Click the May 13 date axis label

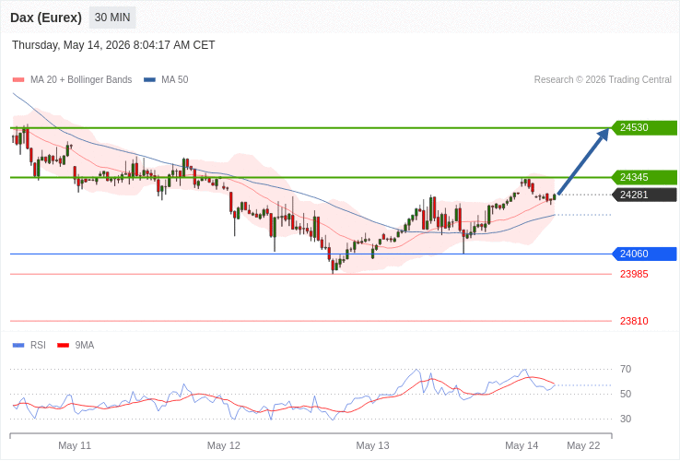pos(372,446)
